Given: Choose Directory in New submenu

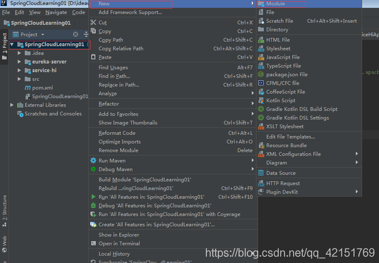Looking at the screenshot, I should [309, 29].
